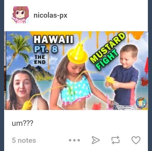Like the post with the heart icon
This screenshot has width=152, height=151.
click(136, 140)
